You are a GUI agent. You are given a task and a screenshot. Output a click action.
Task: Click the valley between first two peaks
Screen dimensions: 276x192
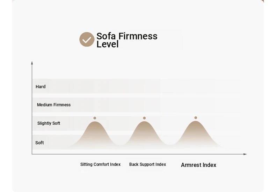120,145
